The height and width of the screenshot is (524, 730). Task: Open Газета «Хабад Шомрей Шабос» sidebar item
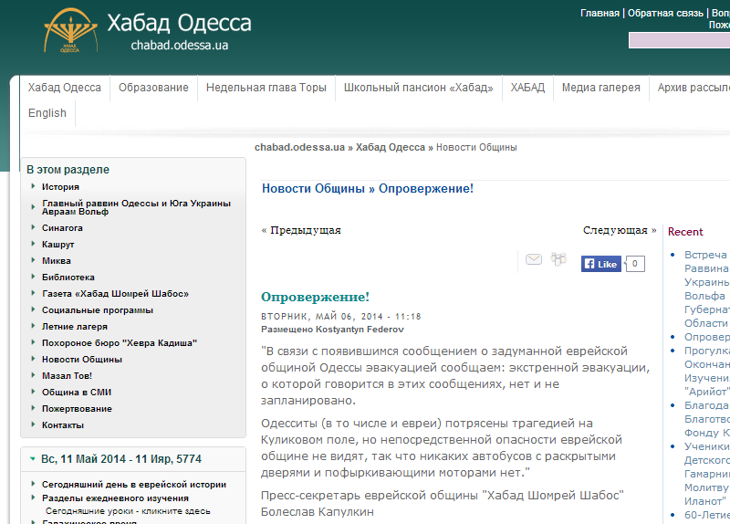pos(116,293)
